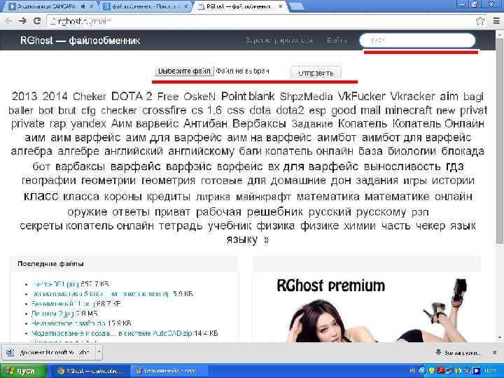
Task: Reload the page with the refresh icon
Action: [37, 21]
